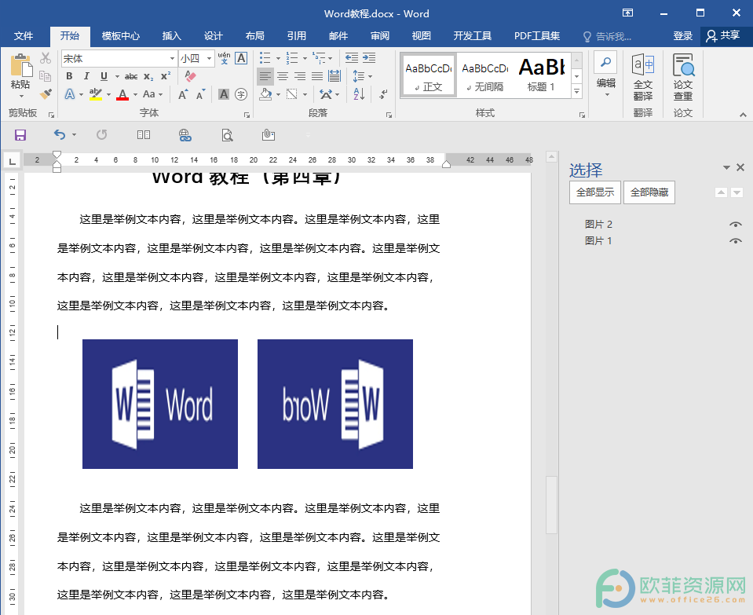Toggle Bold formatting
753x615 pixels.
69,76
